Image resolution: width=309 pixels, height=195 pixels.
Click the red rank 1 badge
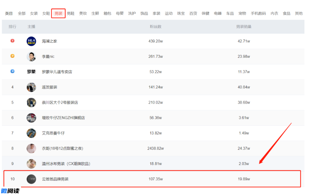12,41
